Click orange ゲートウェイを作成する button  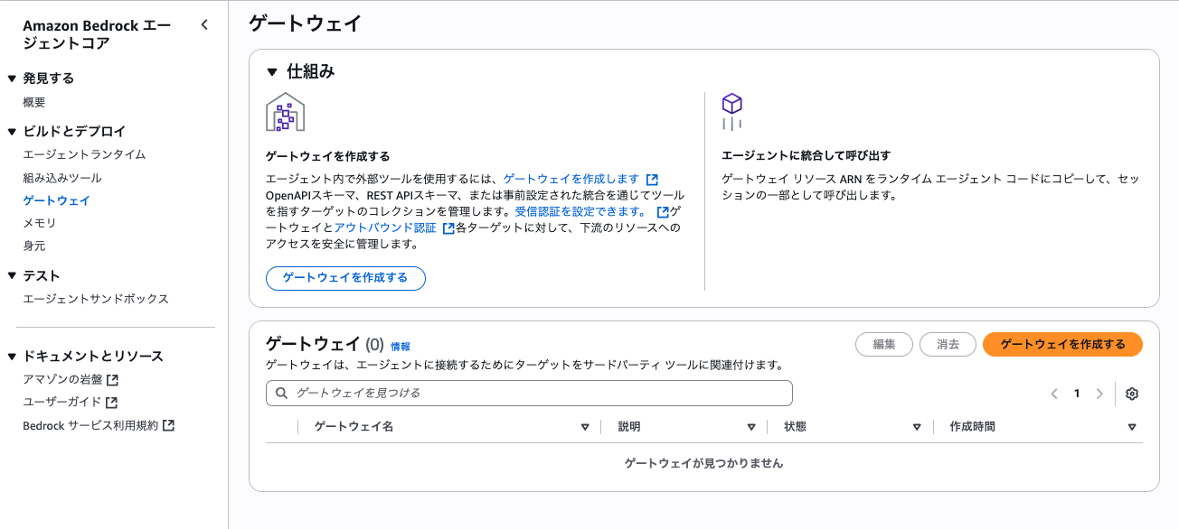click(x=1062, y=344)
